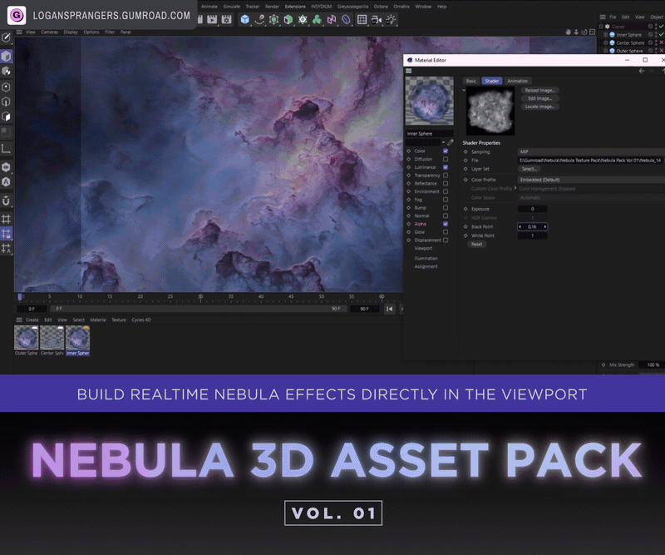Uncheck the Color channel checkbox
The height and width of the screenshot is (555, 665).
click(x=446, y=151)
